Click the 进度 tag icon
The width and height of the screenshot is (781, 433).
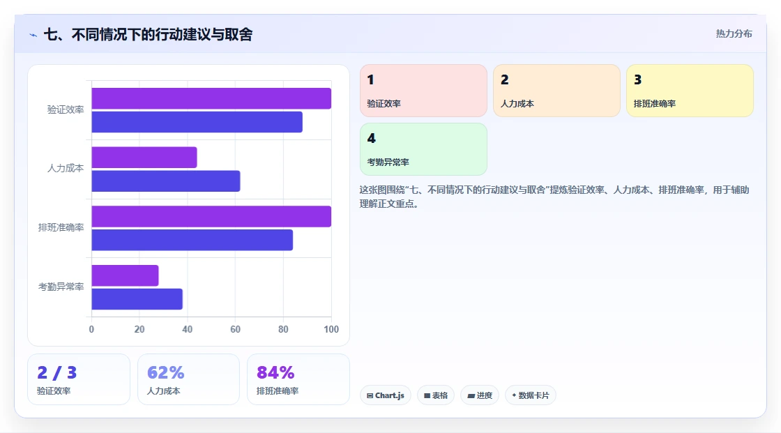[x=471, y=395]
